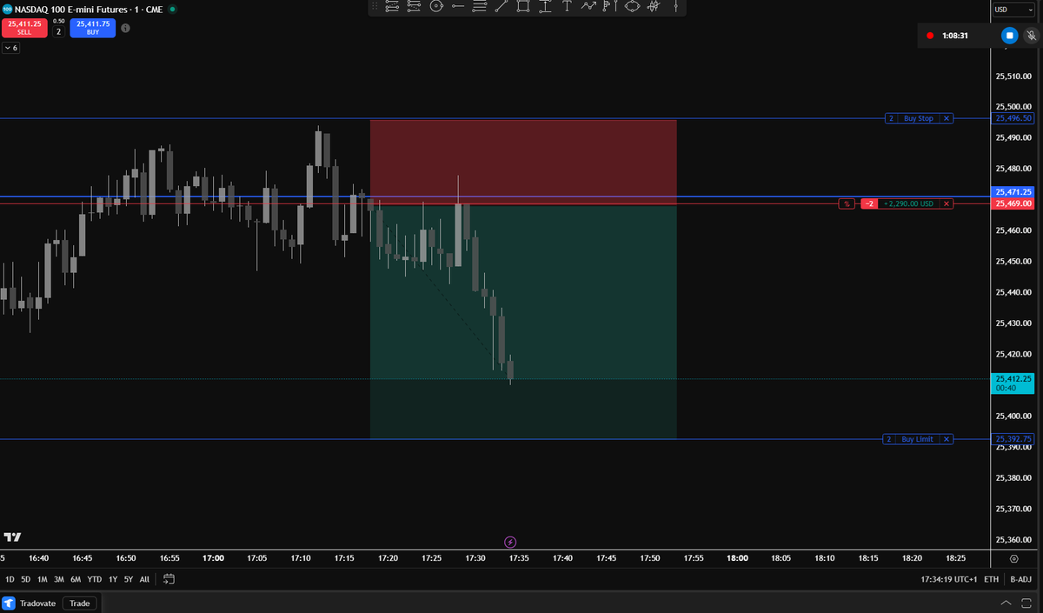Stop the screen recording
Viewport: 1043px width, 613px height.
click(1009, 36)
